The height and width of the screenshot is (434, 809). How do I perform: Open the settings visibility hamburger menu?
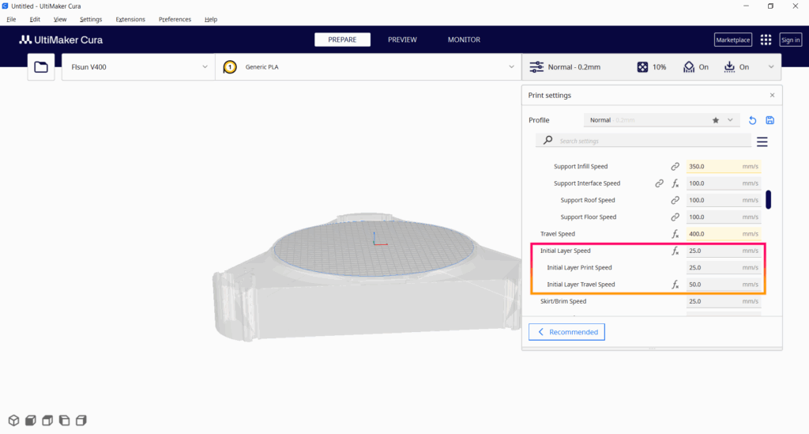762,142
